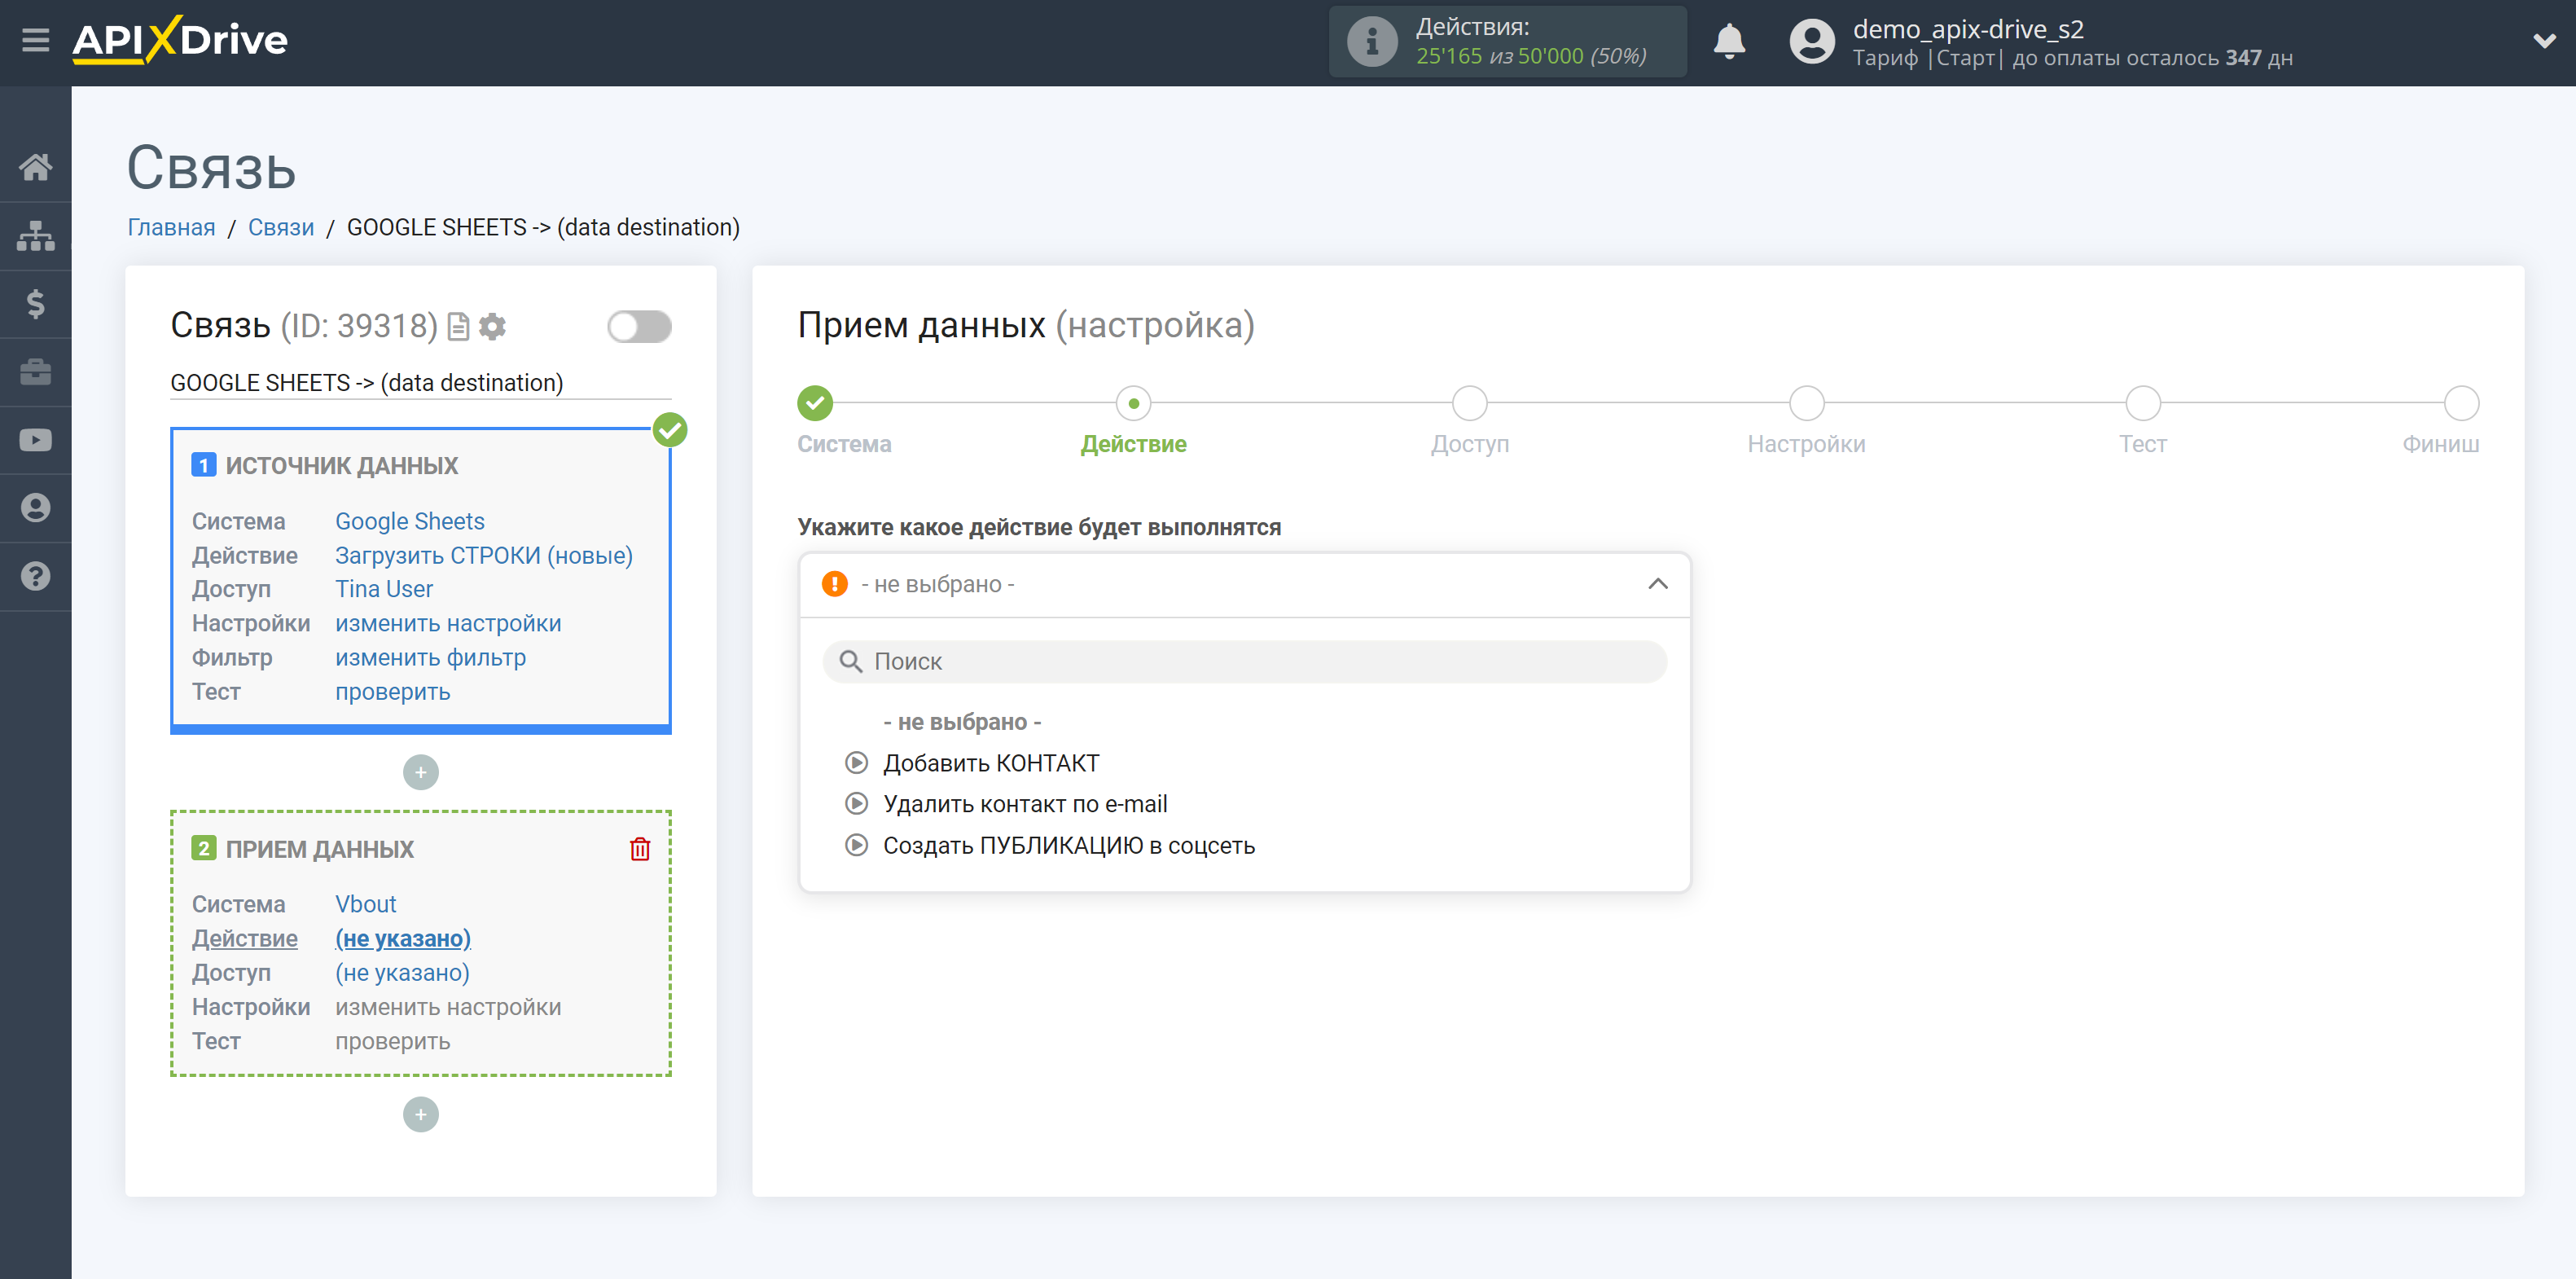The width and height of the screenshot is (2576, 1279).
Task: Click the actions counter panel
Action: click(x=1508, y=42)
